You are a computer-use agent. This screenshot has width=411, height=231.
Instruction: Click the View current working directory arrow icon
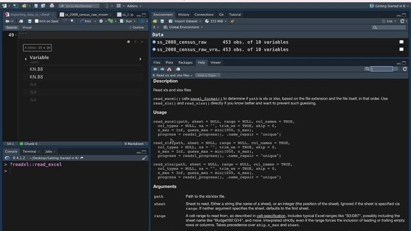click(x=82, y=158)
